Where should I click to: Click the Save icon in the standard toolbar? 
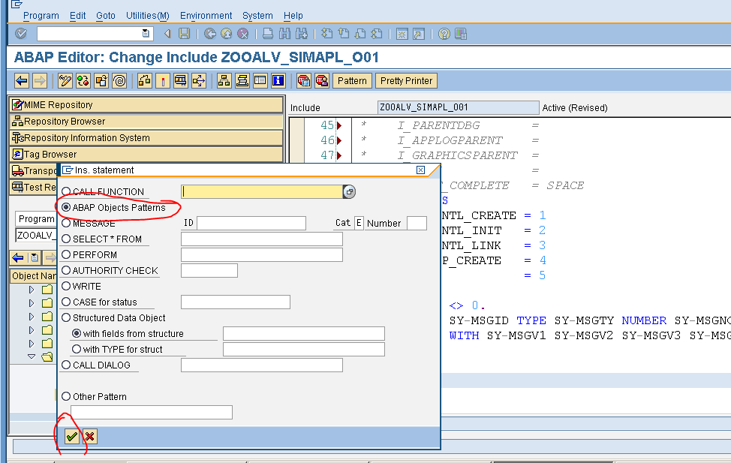click(182, 33)
